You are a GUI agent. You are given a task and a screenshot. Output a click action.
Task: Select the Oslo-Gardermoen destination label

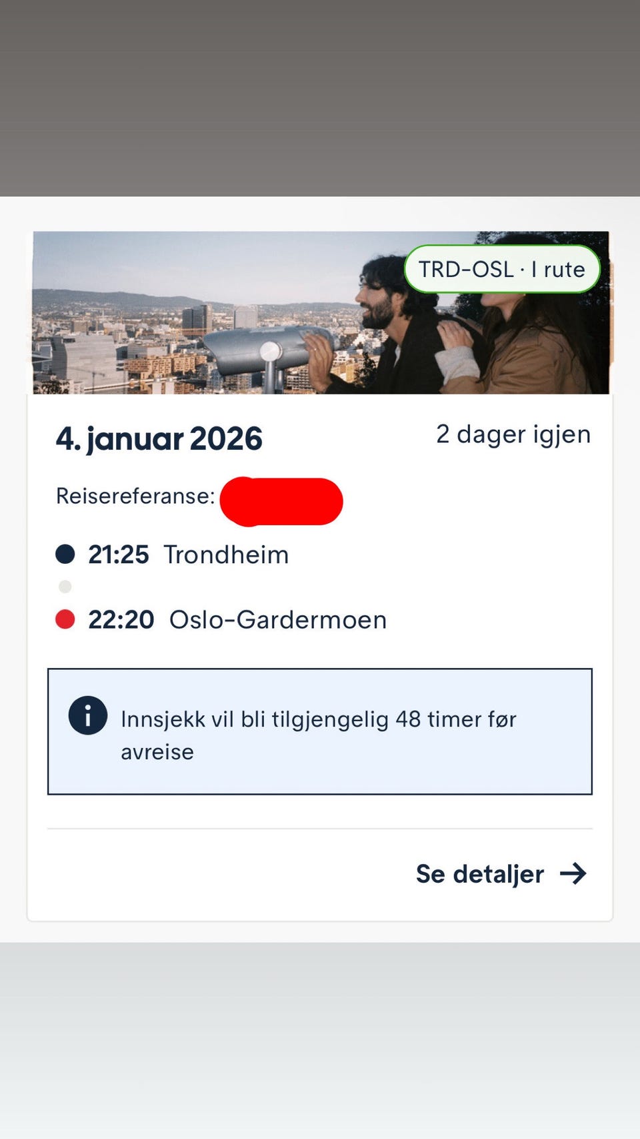278,620
